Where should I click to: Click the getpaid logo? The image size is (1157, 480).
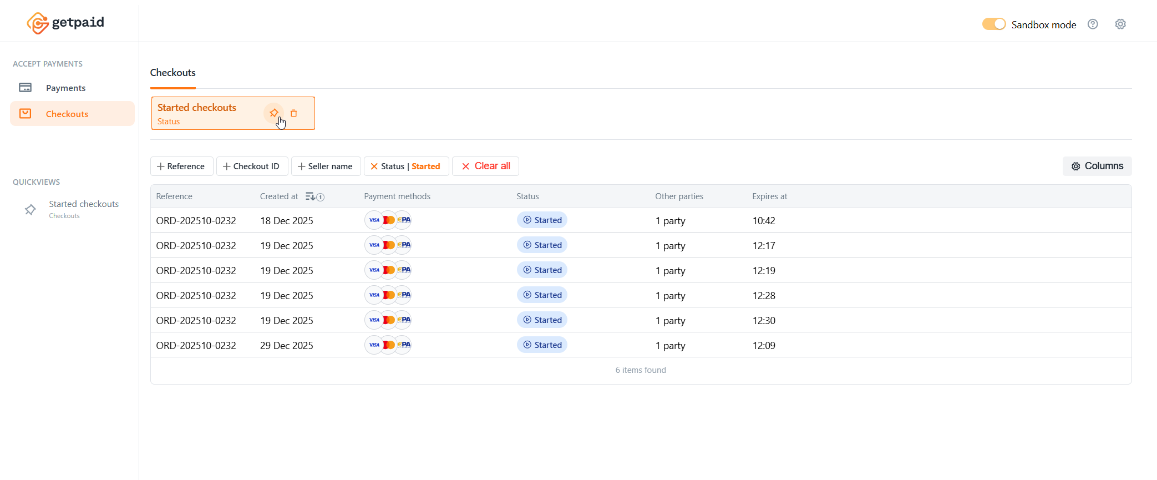[x=65, y=23]
